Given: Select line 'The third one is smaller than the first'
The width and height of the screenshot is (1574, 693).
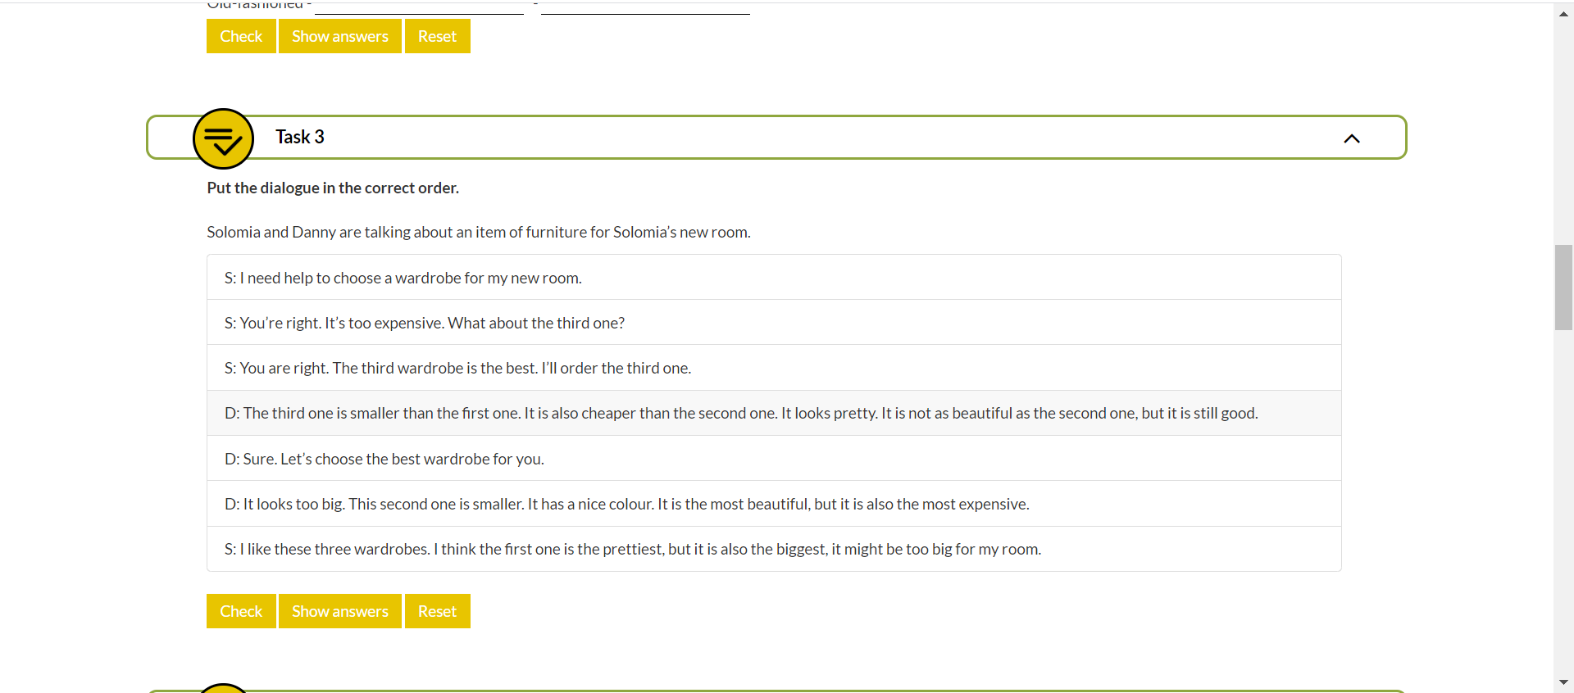Looking at the screenshot, I should [x=774, y=413].
